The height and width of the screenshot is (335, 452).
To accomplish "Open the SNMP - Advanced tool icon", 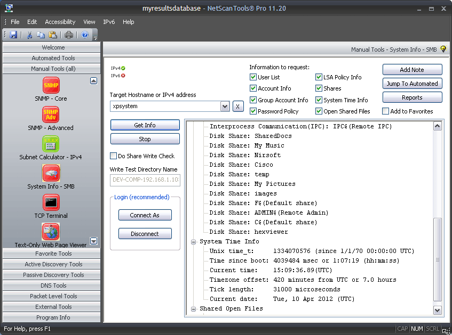I will point(51,115).
